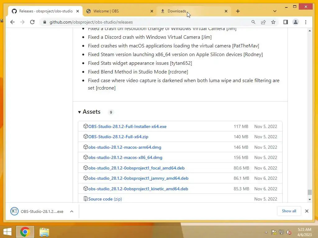Open the Windows Start button
Image resolution: width=318 pixels, height=238 pixels.
tap(7, 232)
